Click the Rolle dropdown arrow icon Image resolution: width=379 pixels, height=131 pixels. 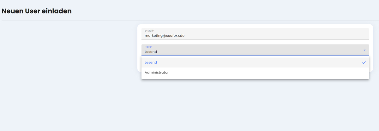[x=364, y=50]
